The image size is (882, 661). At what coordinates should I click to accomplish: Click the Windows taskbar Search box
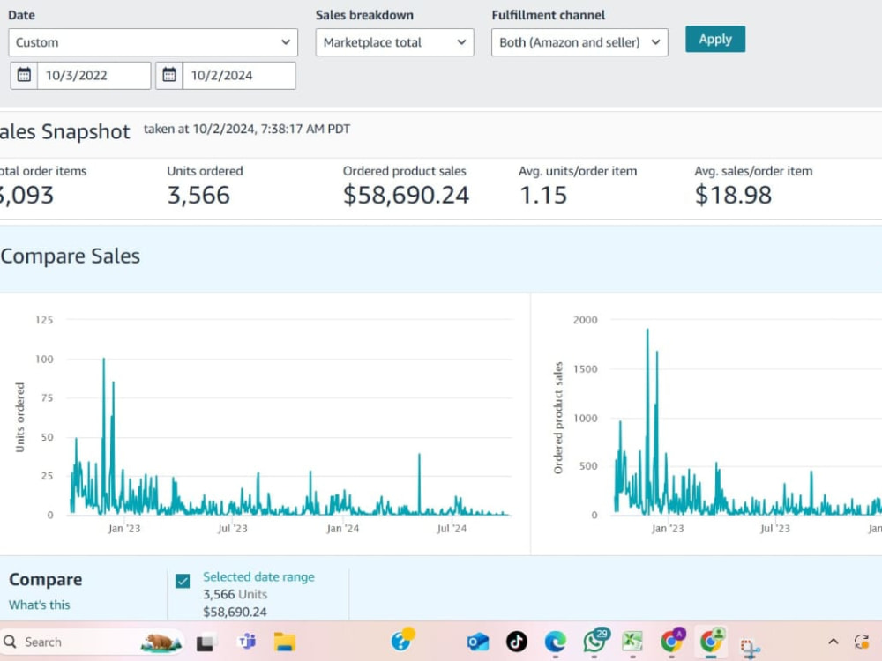(x=92, y=642)
